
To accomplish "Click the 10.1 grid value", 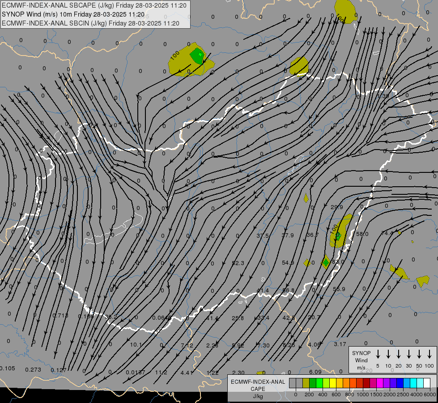I will tap(136, 345).
